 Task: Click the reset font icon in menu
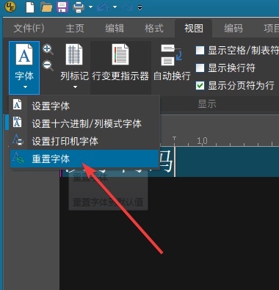click(x=18, y=157)
